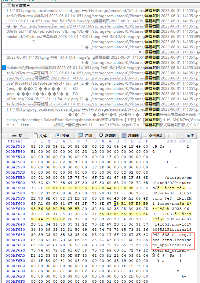Click the ANSI ASCII column header

coord(179,141)
